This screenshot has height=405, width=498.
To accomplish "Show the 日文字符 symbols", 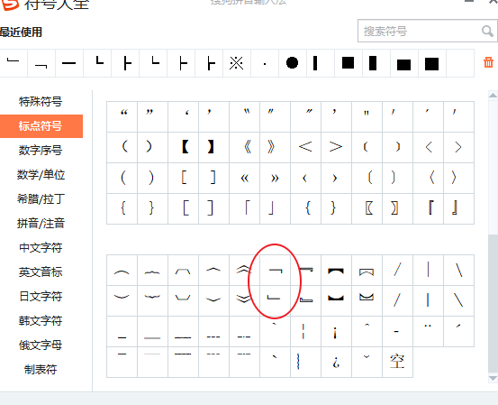I will coord(41,297).
